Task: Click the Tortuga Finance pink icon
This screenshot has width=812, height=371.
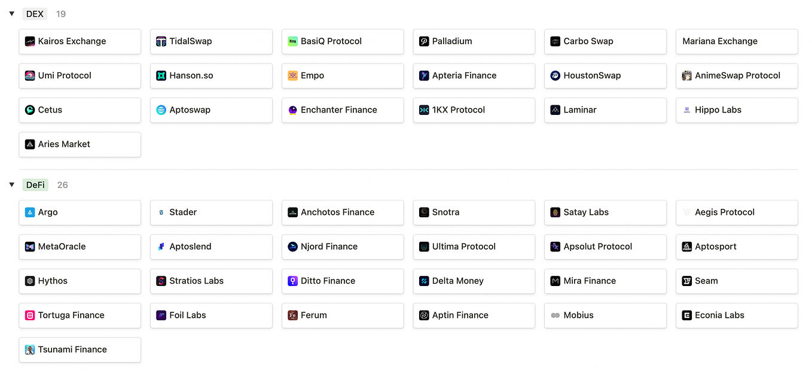Action: (x=30, y=315)
